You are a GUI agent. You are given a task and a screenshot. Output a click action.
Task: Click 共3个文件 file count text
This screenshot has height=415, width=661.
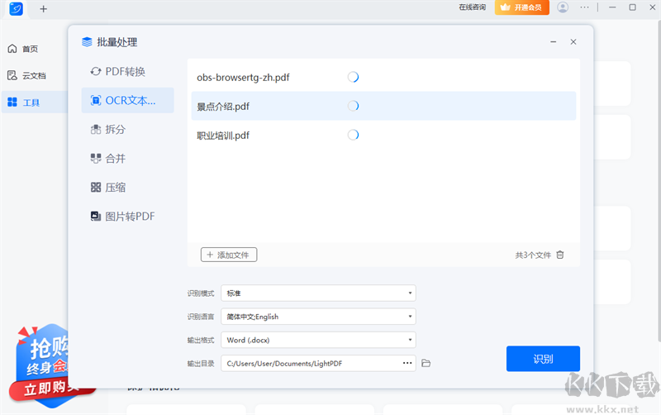click(x=533, y=255)
